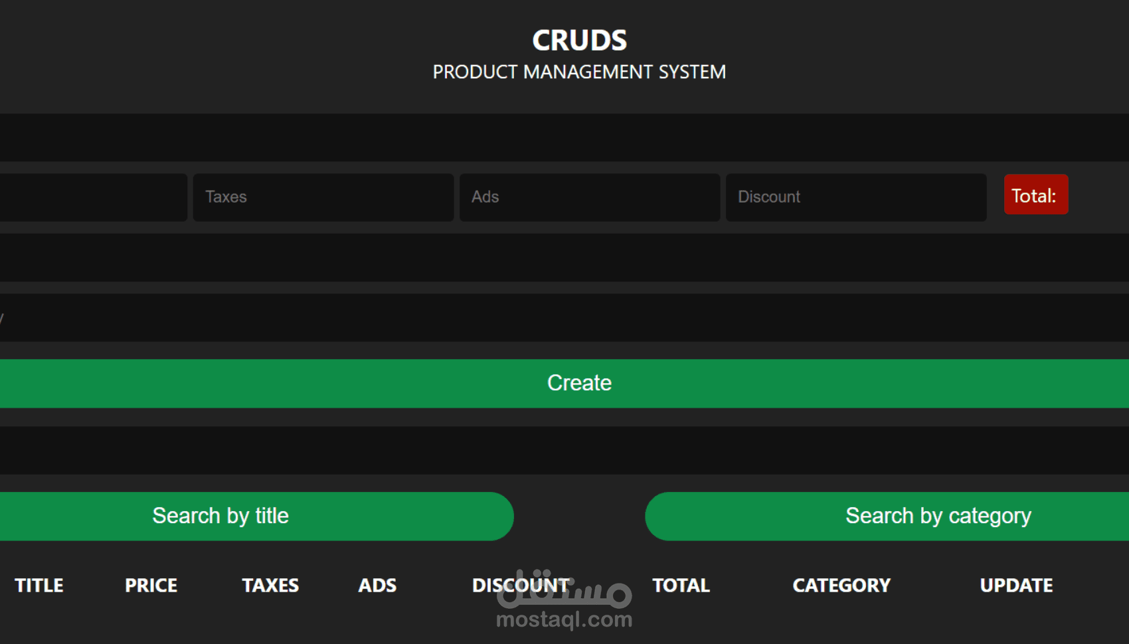1129x644 pixels.
Task: Click the CRUDS page heading
Action: coord(579,40)
